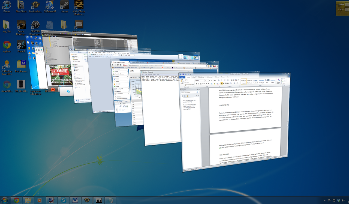Screen dimensions: 349x204
Task: Pick Text Highlight Color in Word
Action: pyautogui.click(x=215, y=84)
